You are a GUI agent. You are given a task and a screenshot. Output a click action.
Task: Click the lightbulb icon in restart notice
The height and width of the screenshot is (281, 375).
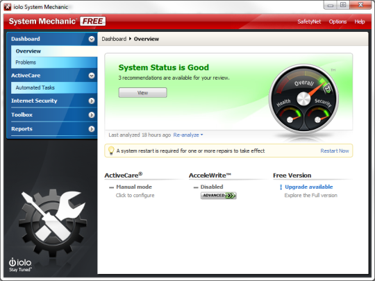click(x=111, y=151)
